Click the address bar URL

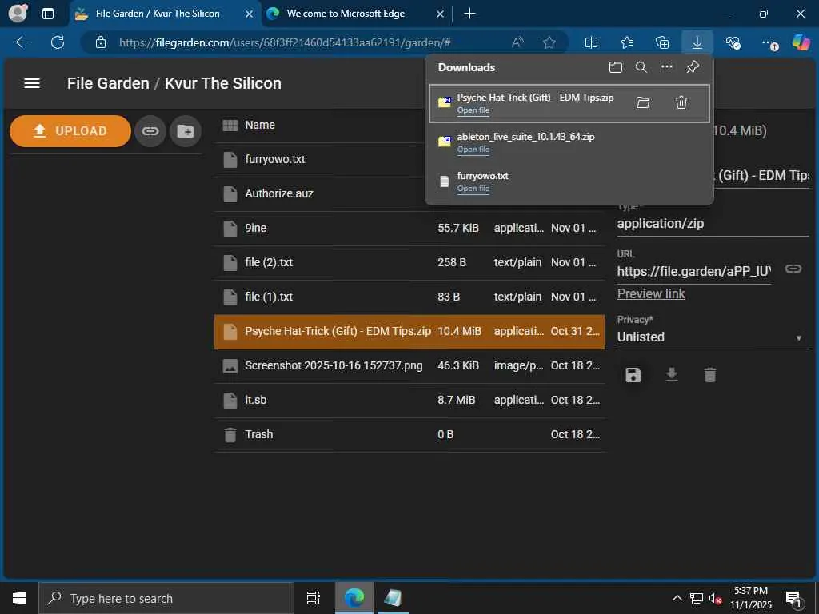click(285, 42)
